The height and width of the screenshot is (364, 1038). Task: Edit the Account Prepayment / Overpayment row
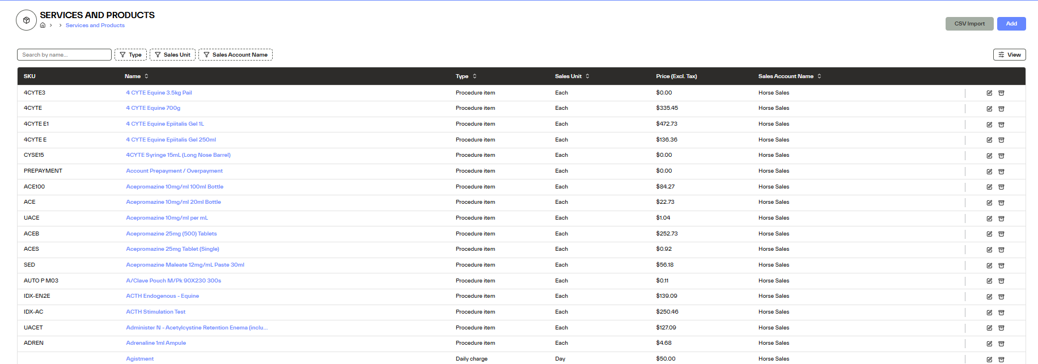pyautogui.click(x=989, y=172)
